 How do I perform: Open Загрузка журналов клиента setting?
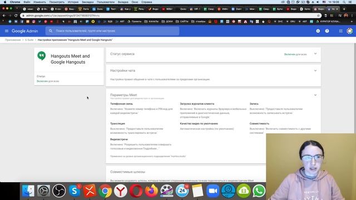tap(197, 104)
